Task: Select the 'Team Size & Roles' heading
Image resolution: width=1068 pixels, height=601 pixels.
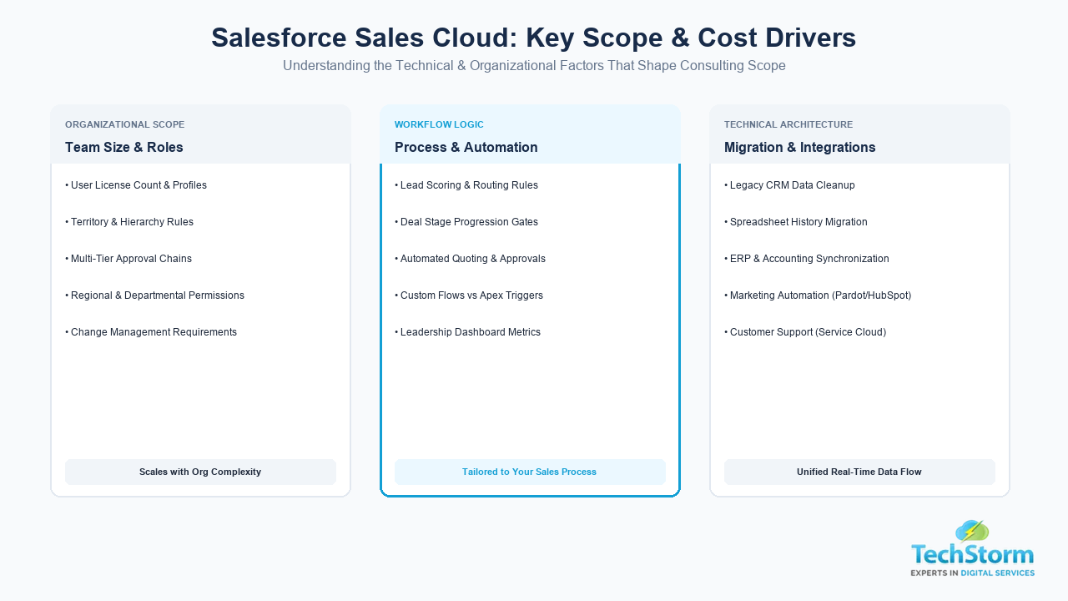Action: click(x=124, y=147)
